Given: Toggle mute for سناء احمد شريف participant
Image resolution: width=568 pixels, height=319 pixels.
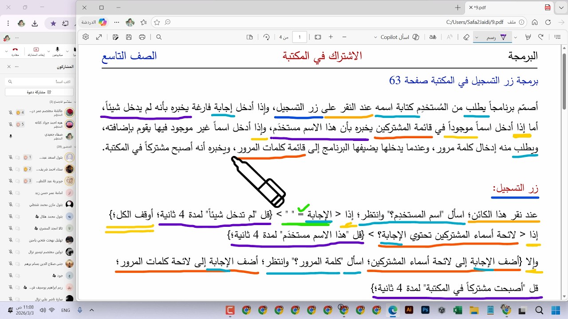Looking at the screenshot, I should tap(10, 169).
